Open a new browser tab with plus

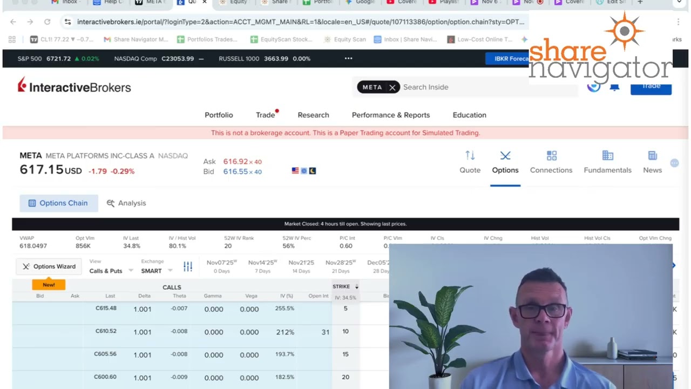(640, 2)
